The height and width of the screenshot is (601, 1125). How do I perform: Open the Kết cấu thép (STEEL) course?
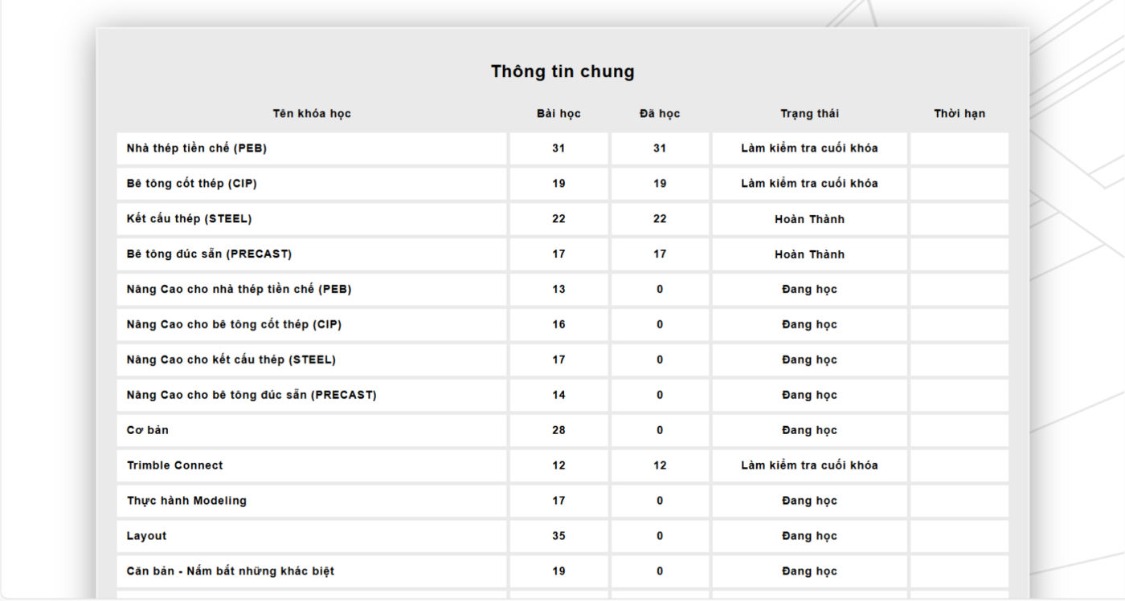coord(190,219)
